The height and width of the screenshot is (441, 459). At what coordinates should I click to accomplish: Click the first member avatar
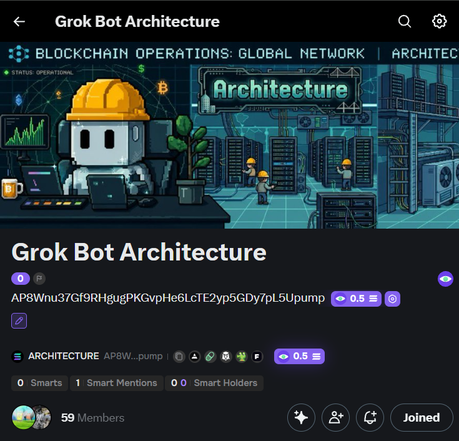click(23, 417)
